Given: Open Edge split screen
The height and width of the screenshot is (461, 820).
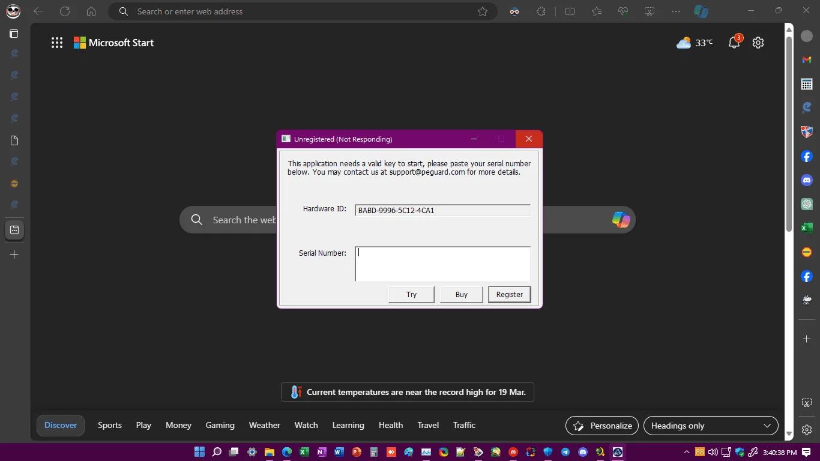Looking at the screenshot, I should 570,11.
